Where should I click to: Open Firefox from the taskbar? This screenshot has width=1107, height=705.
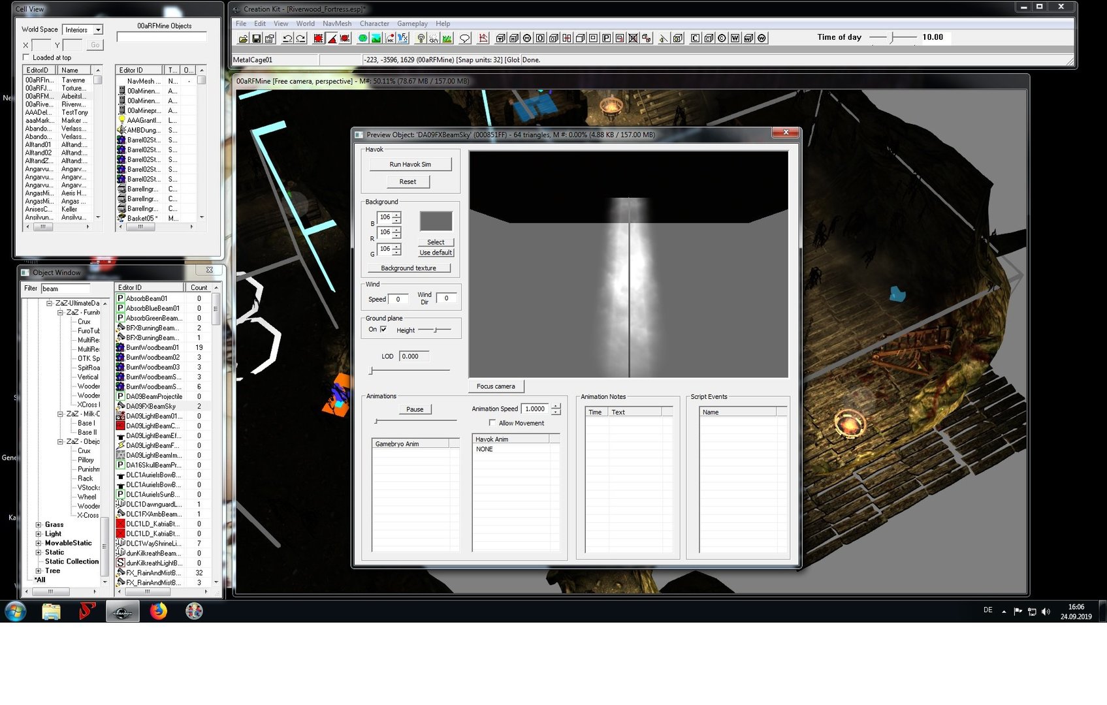click(x=158, y=612)
